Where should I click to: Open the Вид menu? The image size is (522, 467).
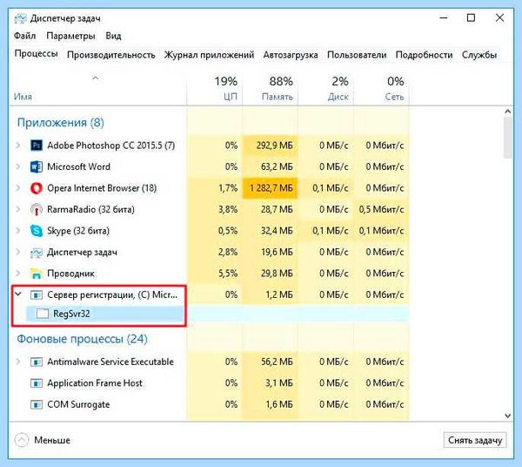pyautogui.click(x=113, y=36)
